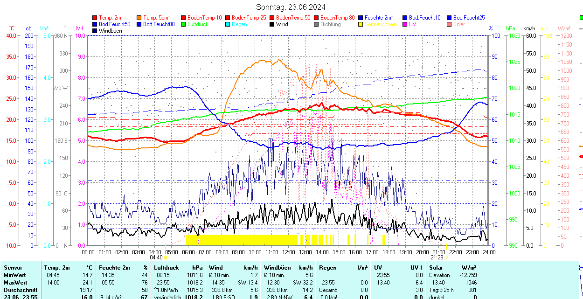Click the black Wind legend swatch
Viewport: 583px width, 299px height.
[272, 24]
